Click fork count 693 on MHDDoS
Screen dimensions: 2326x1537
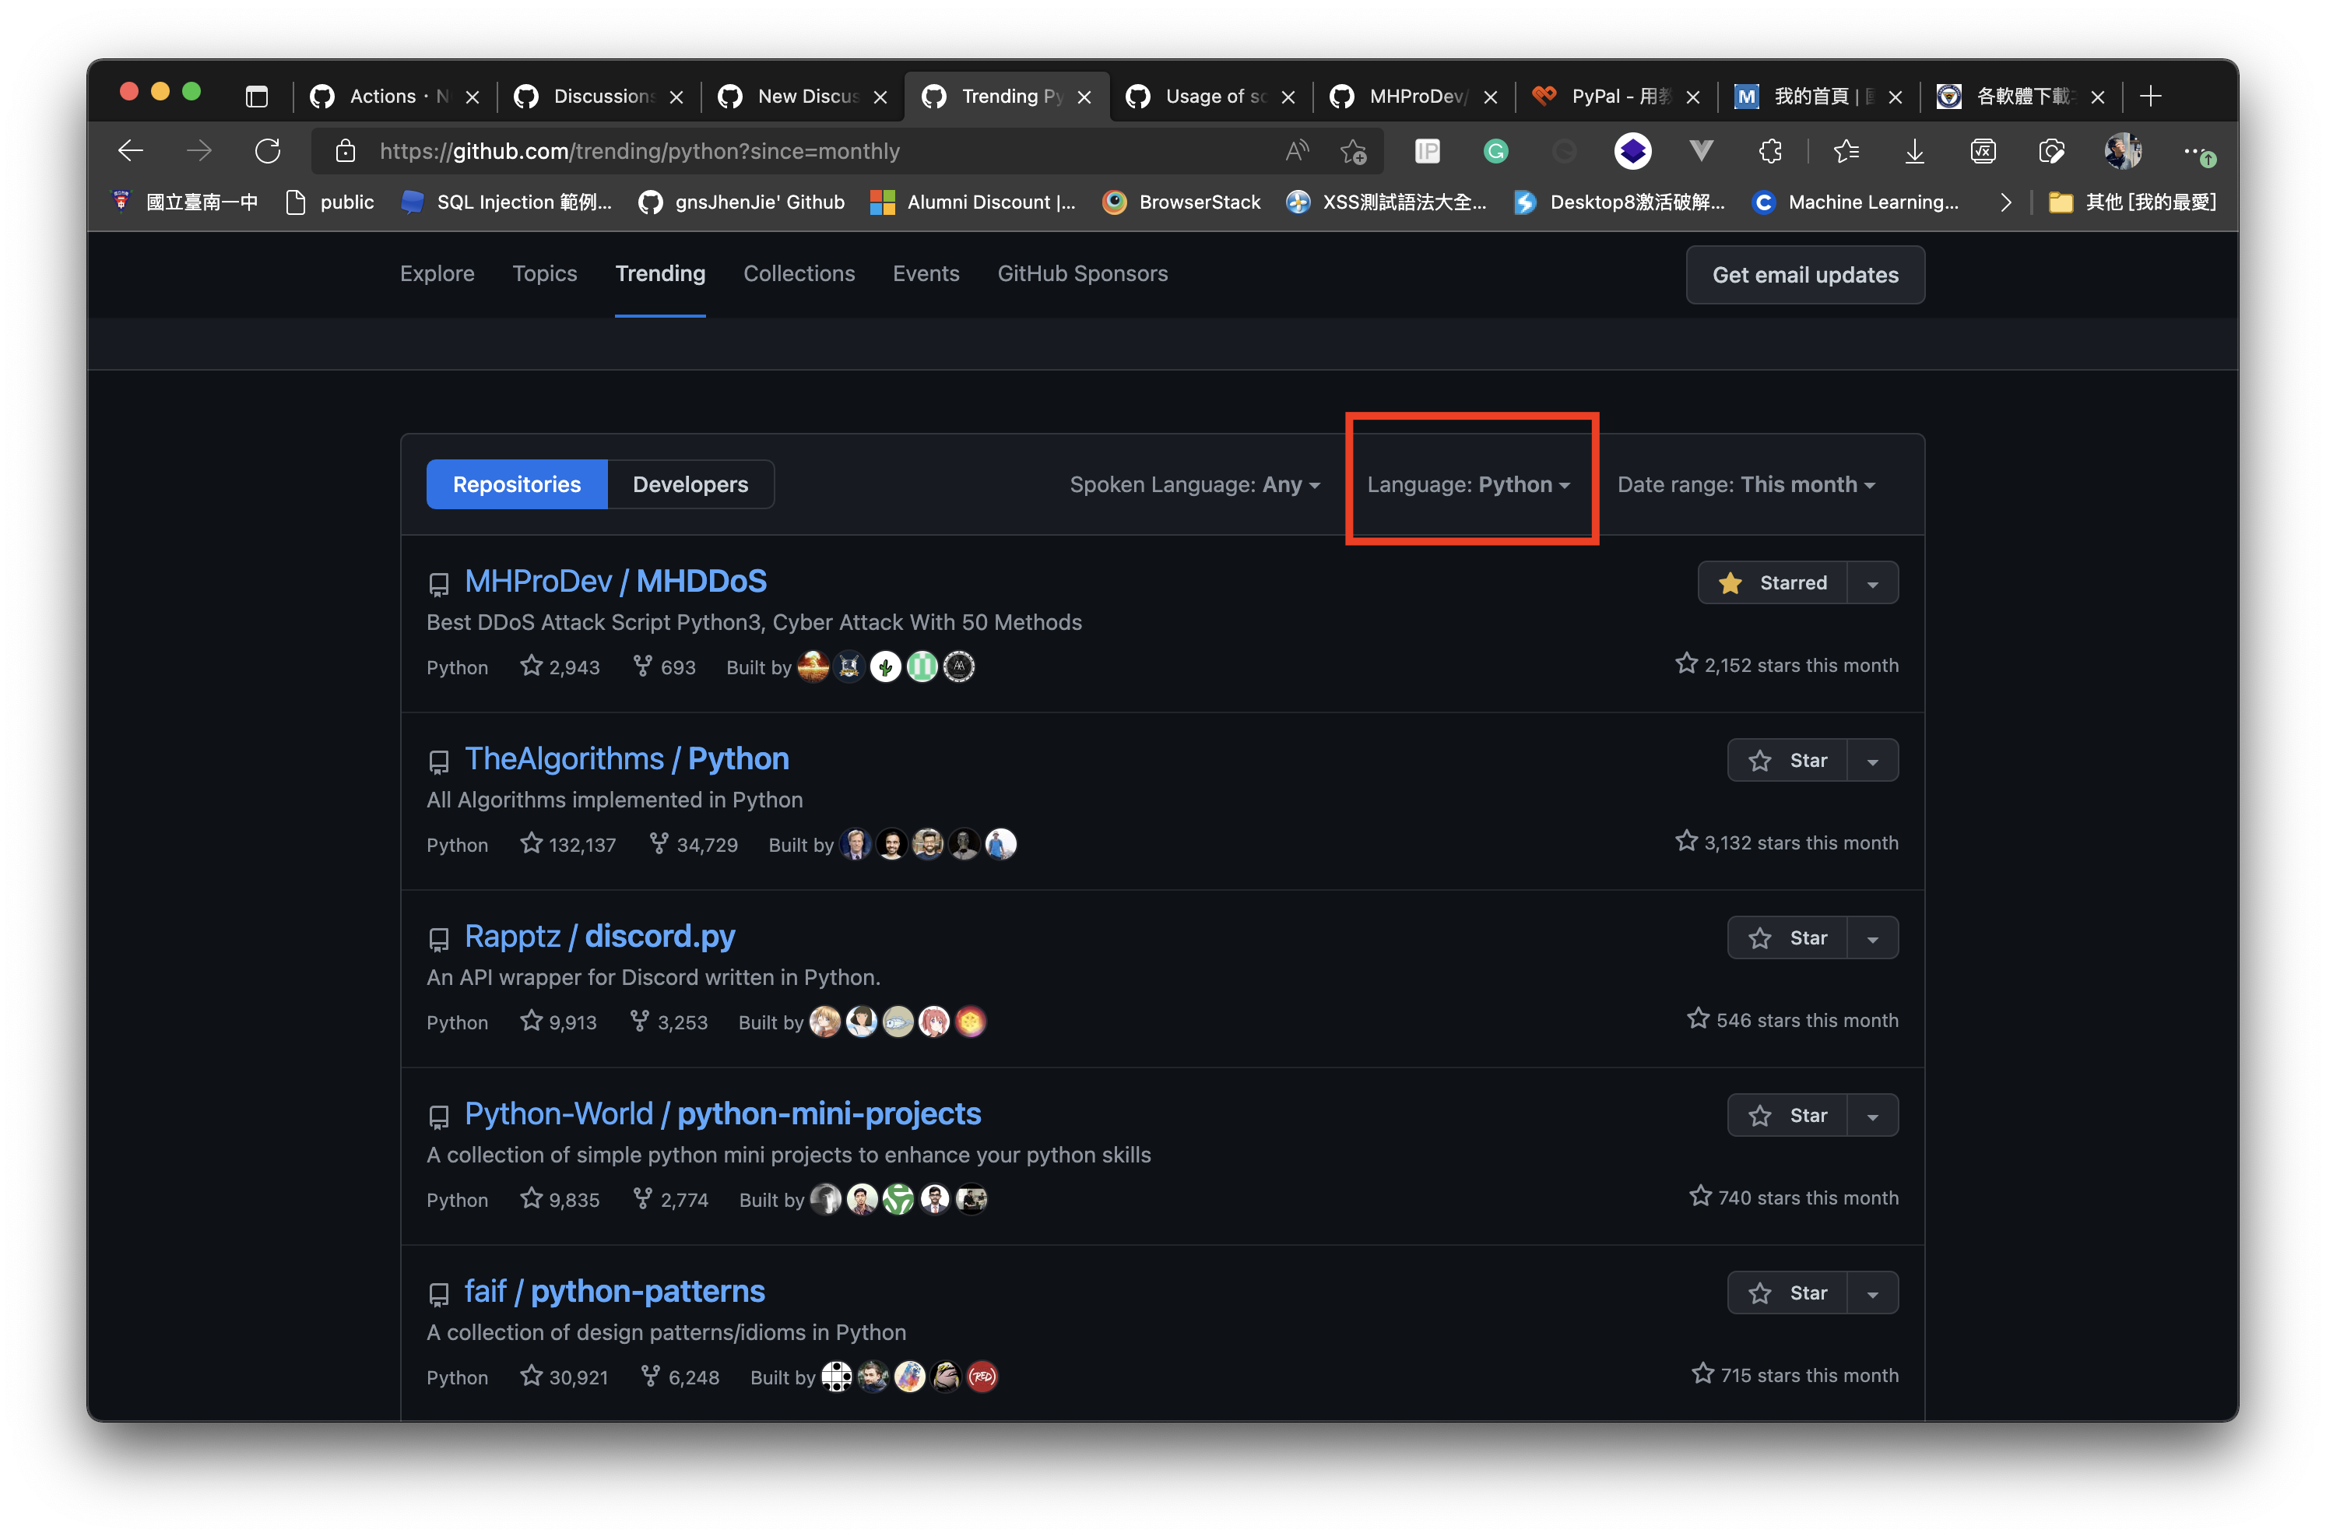pyautogui.click(x=666, y=667)
